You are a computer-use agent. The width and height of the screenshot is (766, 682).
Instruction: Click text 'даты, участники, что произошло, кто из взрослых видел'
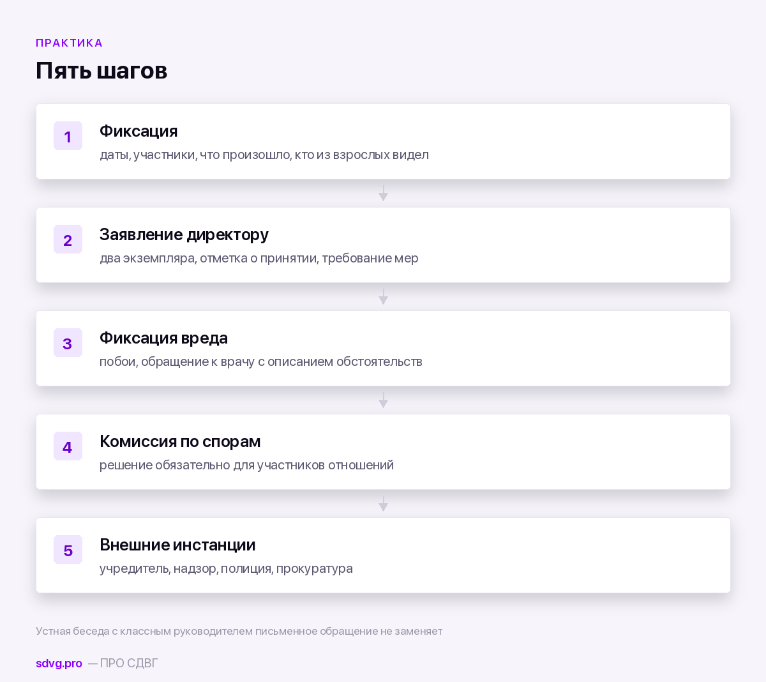pyautogui.click(x=264, y=155)
